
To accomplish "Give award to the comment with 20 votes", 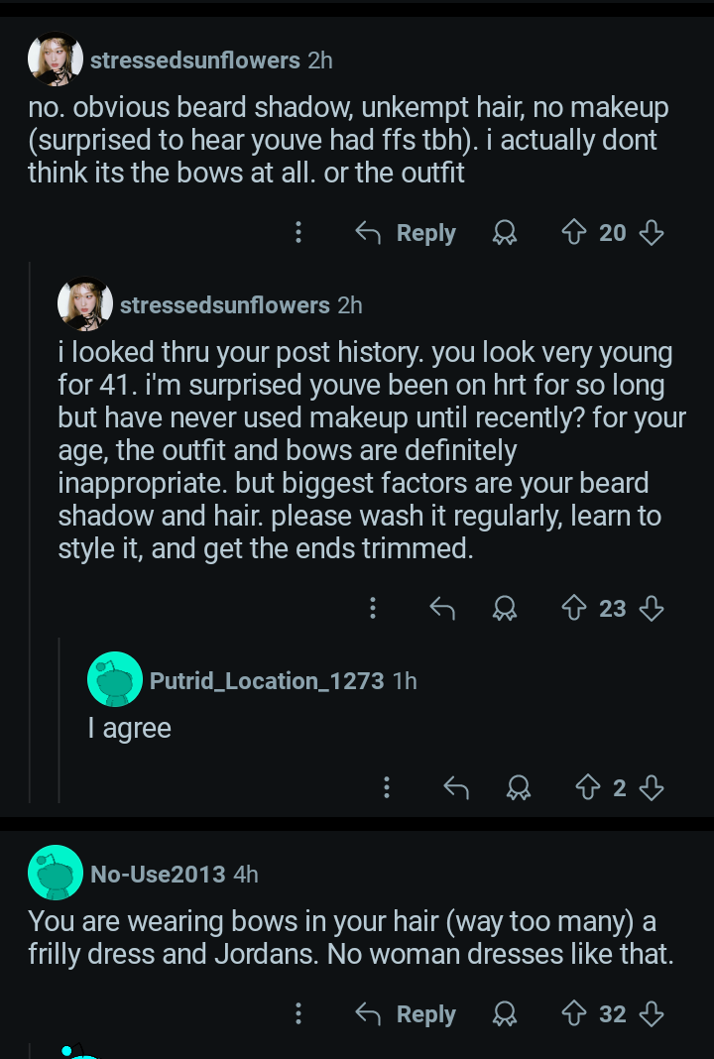I will 505,233.
